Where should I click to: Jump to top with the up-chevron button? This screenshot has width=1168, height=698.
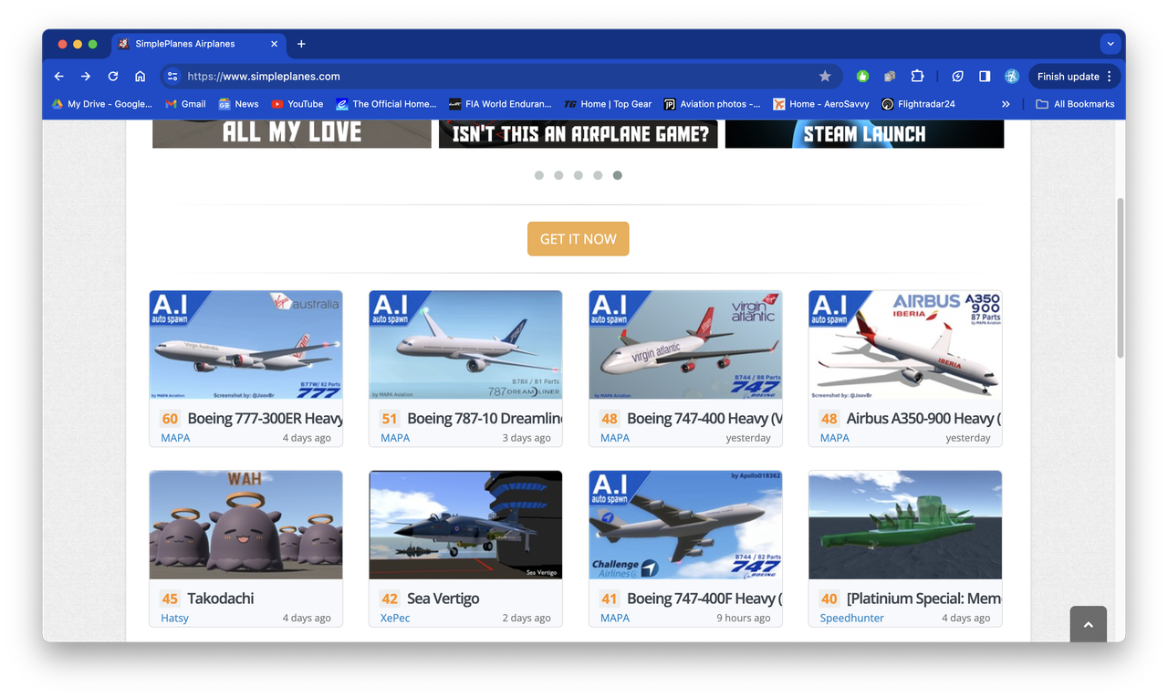tap(1089, 624)
